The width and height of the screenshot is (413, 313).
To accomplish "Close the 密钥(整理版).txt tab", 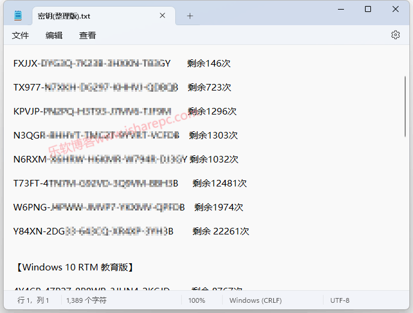I will click(163, 16).
